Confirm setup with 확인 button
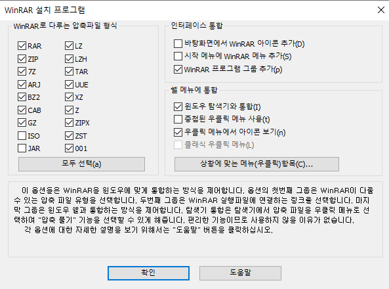 click(148, 273)
